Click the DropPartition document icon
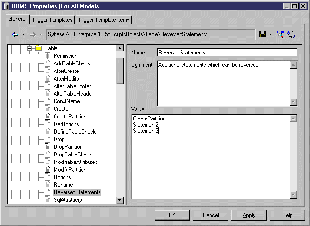310x226 pixels. pos(47,147)
